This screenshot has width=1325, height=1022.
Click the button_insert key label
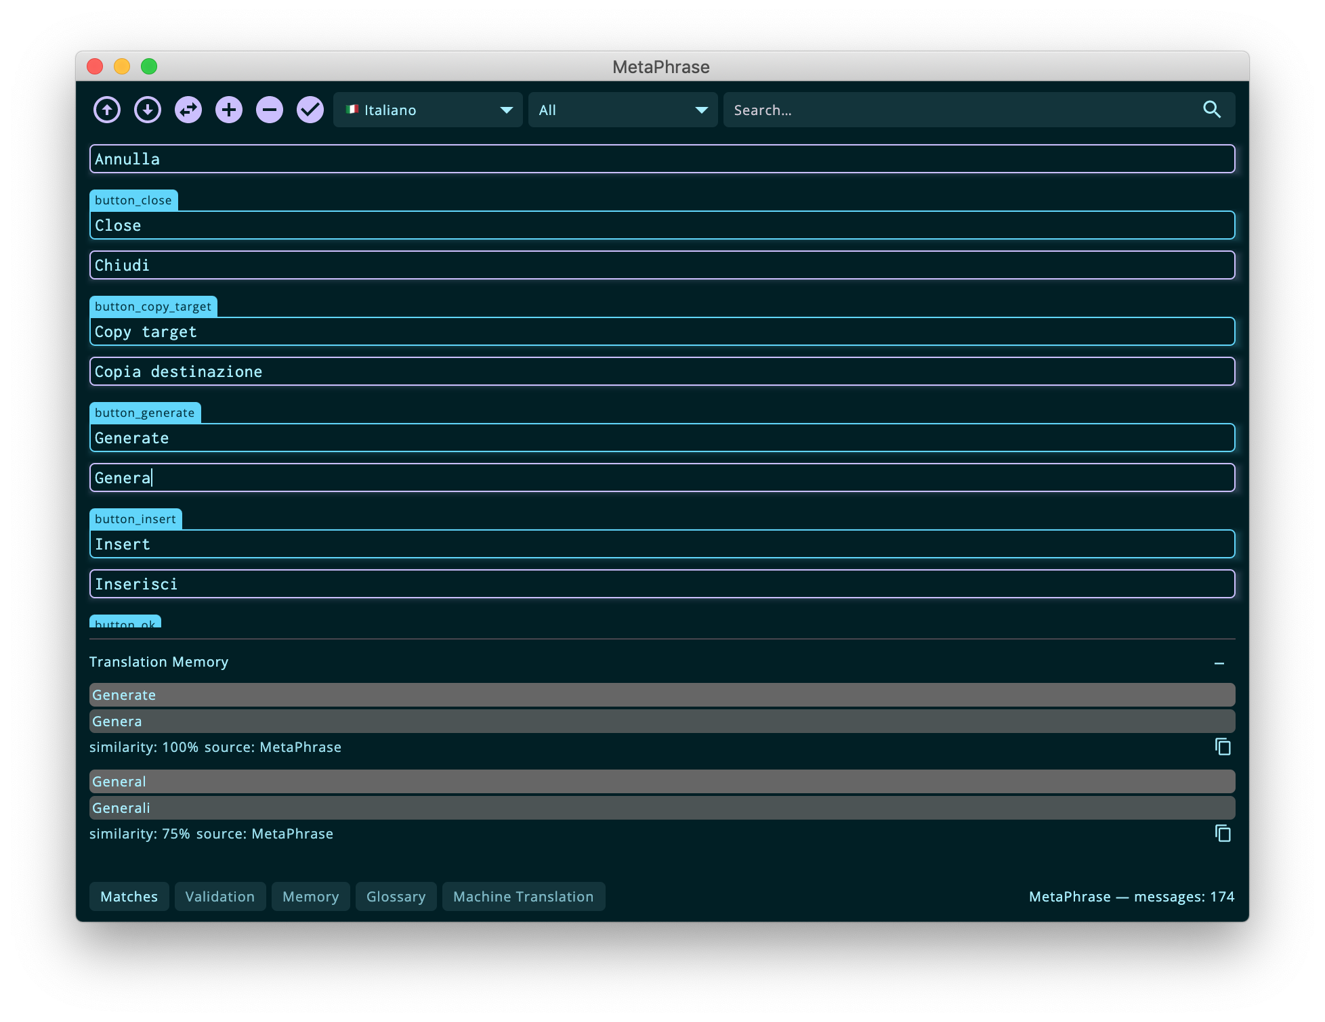(x=135, y=519)
